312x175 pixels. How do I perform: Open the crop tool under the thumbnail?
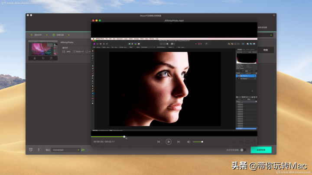click(x=43, y=58)
